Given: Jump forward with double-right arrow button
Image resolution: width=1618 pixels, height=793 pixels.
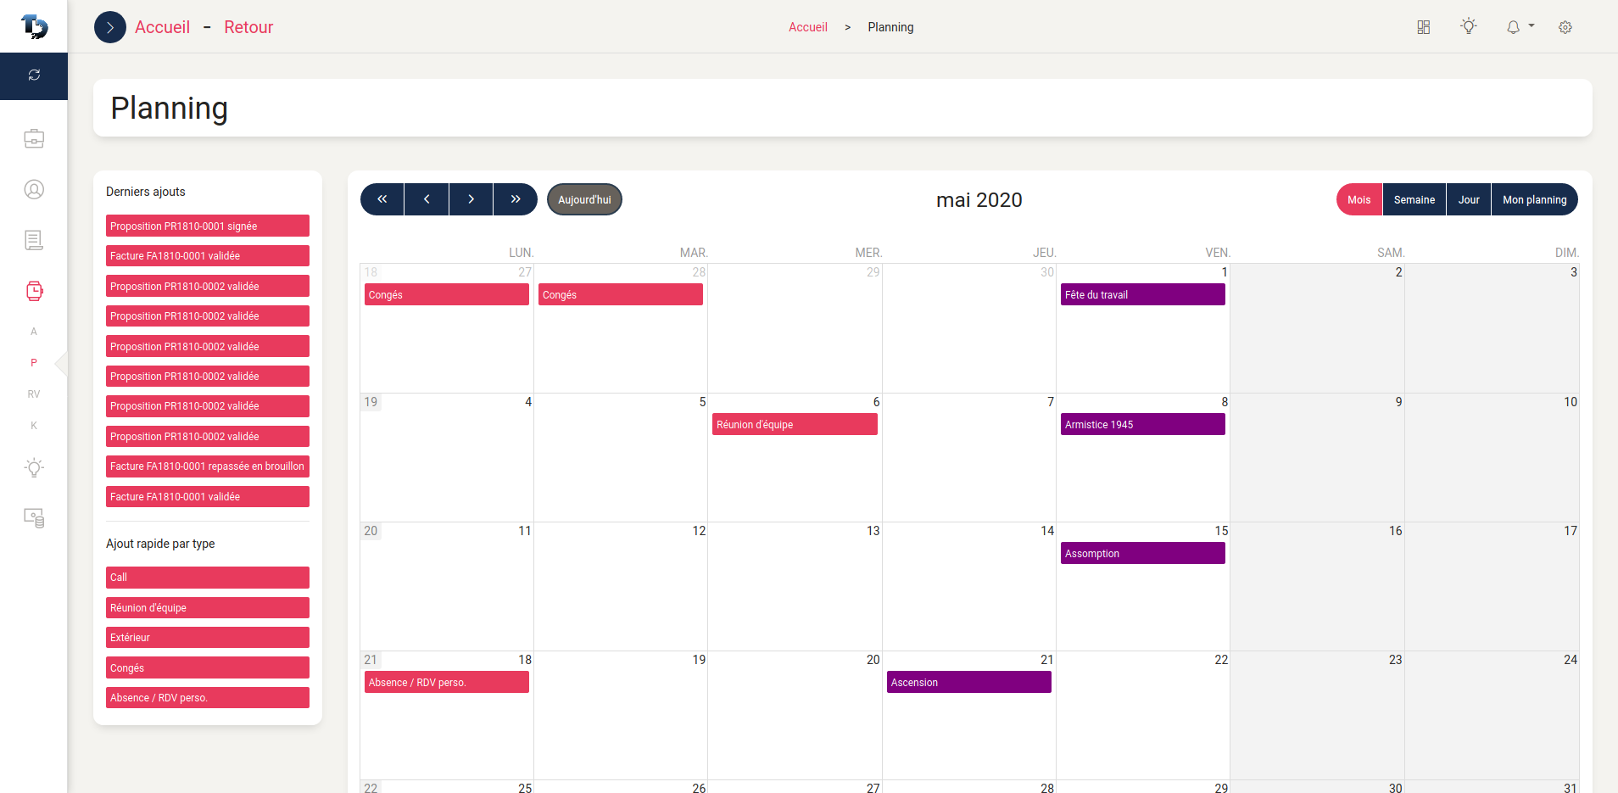Looking at the screenshot, I should (x=516, y=199).
